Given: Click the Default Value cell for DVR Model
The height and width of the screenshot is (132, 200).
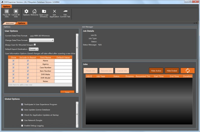Looking at the screenshot, I should click(x=63, y=78).
